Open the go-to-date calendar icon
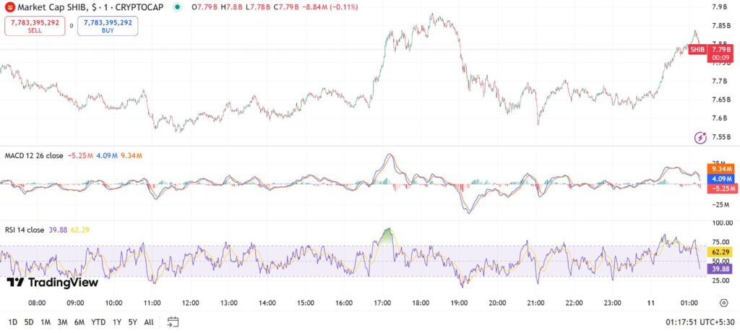The image size is (740, 333). tap(173, 322)
